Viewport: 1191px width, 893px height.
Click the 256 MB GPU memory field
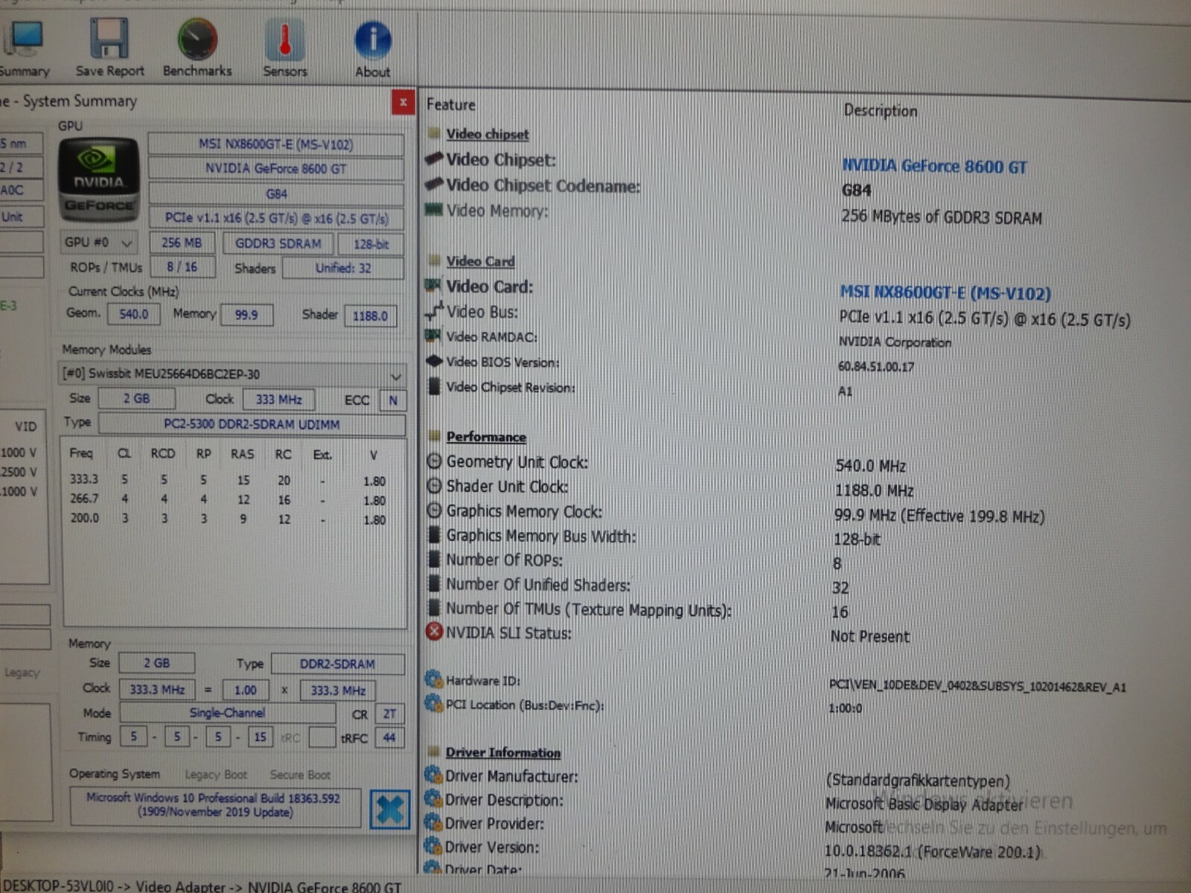182,243
